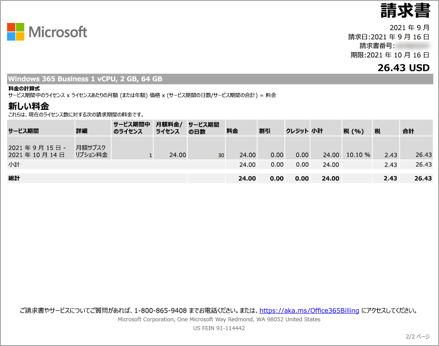
Task: Click the 割引 column header
Action: [x=271, y=128]
